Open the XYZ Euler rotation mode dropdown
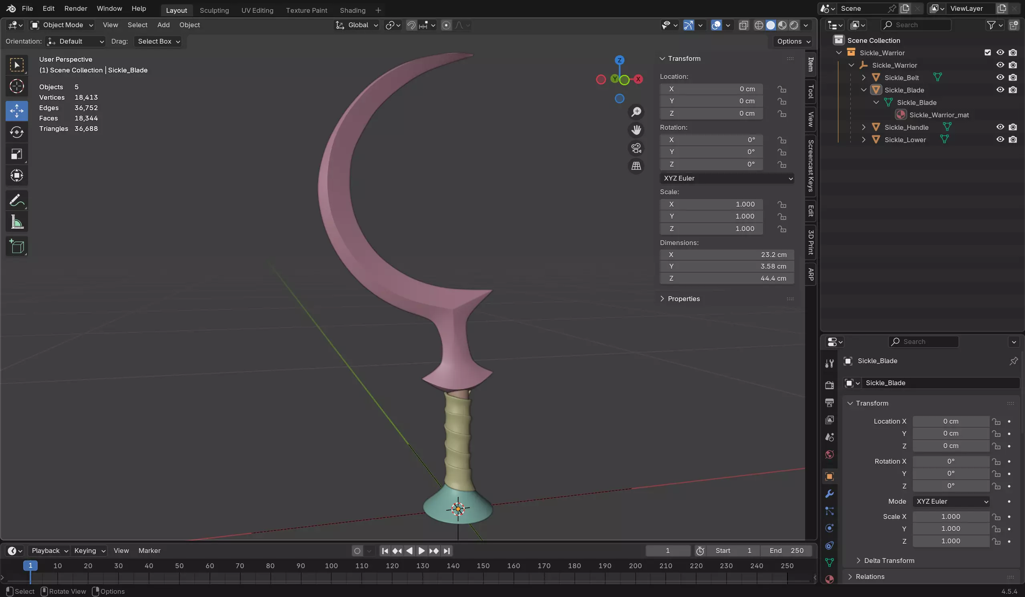This screenshot has width=1025, height=597. (x=727, y=178)
